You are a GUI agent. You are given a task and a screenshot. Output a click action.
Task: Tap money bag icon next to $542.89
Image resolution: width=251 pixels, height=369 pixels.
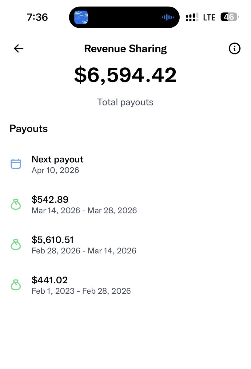[16, 204]
